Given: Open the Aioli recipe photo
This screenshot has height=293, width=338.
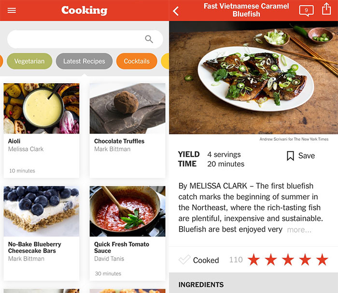Looking at the screenshot, I should tap(42, 108).
